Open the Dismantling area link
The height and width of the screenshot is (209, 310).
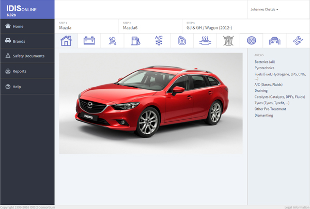[x=263, y=116]
